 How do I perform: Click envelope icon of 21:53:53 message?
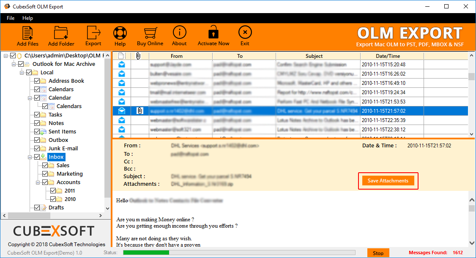pos(122,102)
